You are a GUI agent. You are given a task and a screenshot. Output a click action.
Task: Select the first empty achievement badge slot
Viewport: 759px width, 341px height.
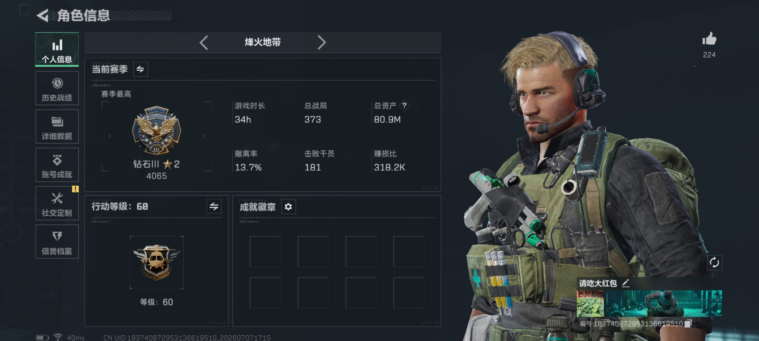[265, 252]
